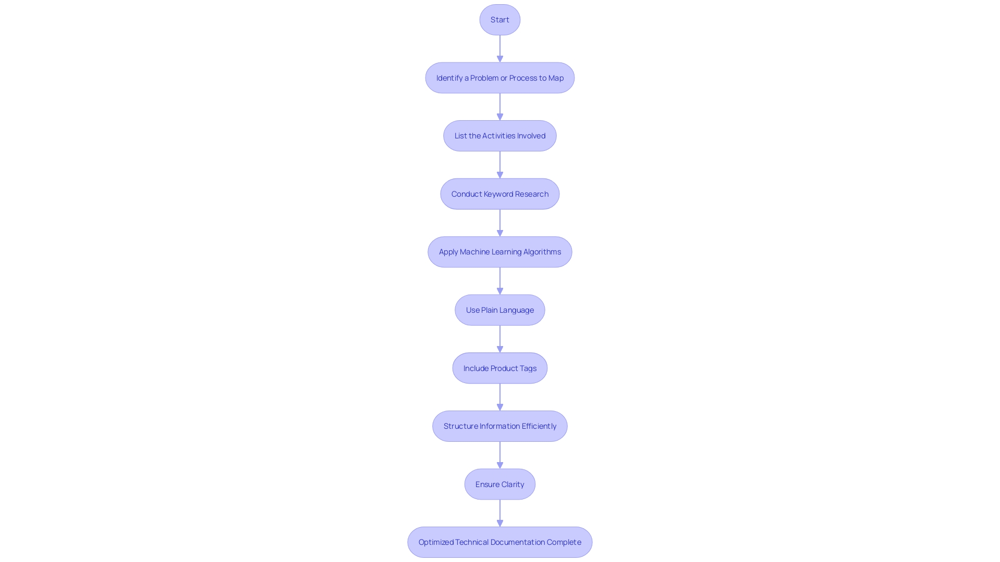Click the Identify a Problem node icon

point(500,78)
